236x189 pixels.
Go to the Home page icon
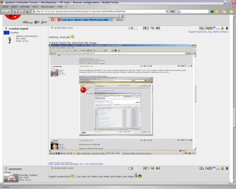tap(27, 11)
